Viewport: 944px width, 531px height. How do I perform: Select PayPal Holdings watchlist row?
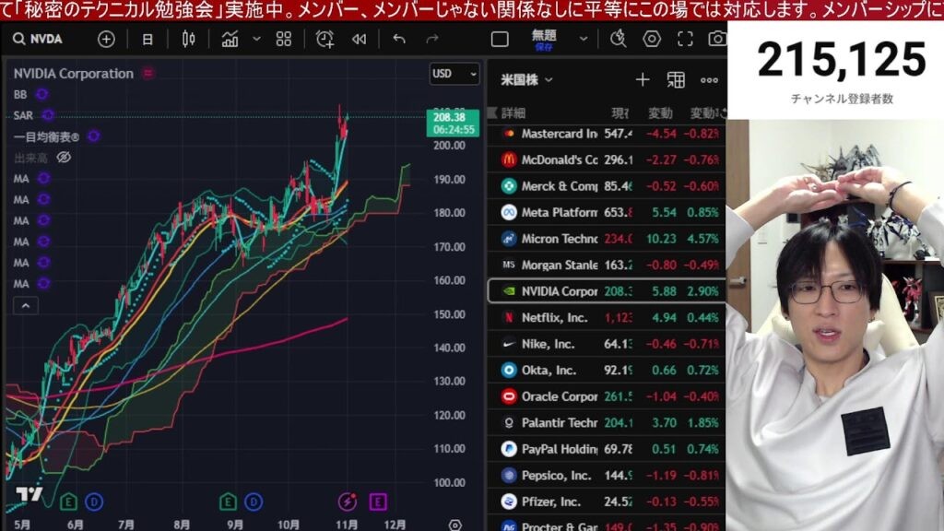pos(607,449)
